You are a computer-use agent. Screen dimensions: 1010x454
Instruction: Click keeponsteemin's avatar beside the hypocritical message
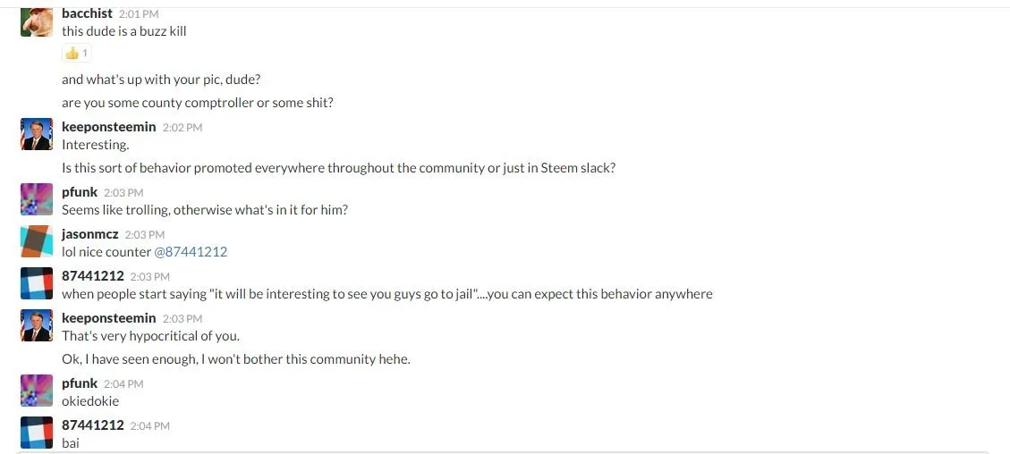(37, 325)
